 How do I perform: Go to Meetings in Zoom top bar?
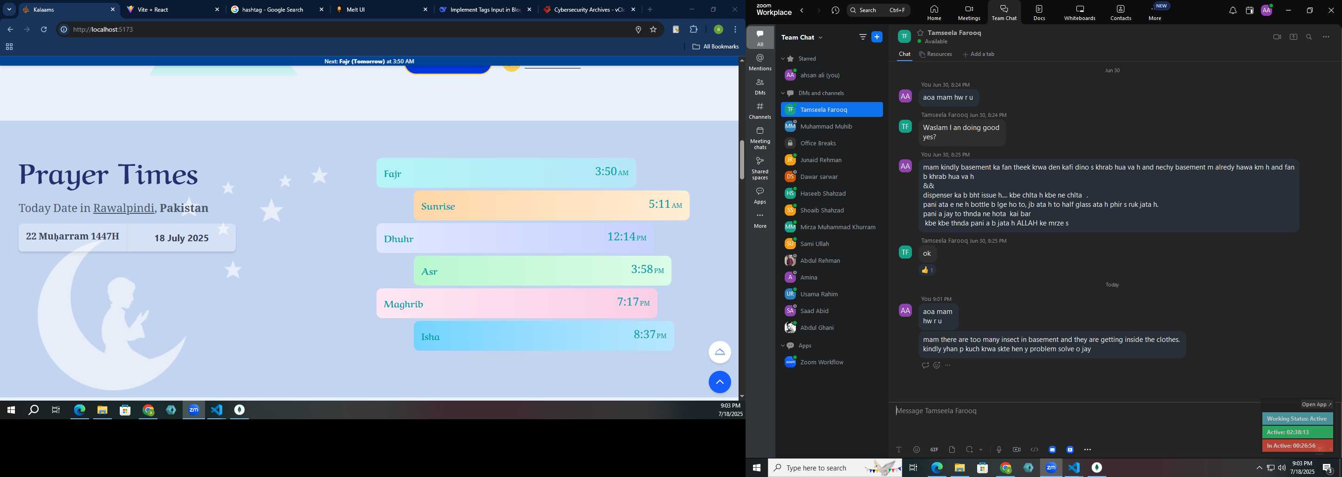tap(968, 13)
